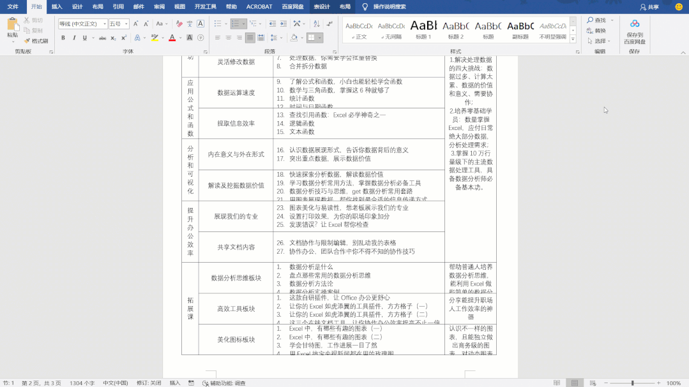Click the language 中文(中国) status item
This screenshot has height=387, width=689.
point(115,383)
